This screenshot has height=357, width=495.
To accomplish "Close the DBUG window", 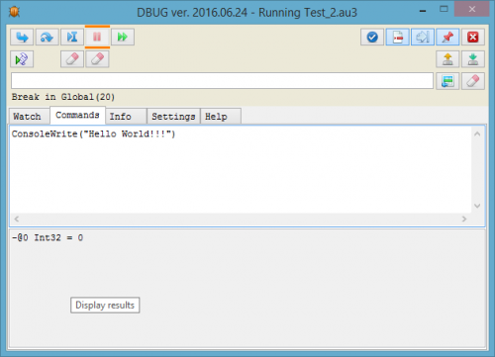I will (472, 9).
